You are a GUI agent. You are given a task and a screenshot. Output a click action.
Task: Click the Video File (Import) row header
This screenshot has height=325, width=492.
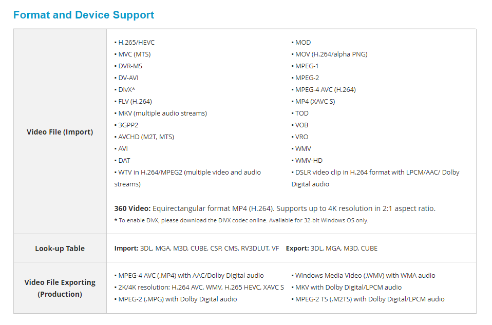60,132
